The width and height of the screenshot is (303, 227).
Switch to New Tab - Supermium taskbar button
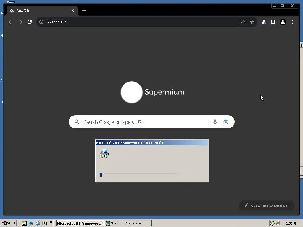click(128, 223)
